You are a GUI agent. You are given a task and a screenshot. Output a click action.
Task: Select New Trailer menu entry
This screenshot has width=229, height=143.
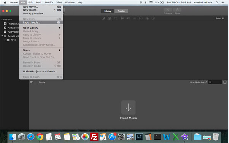[x=41, y=10]
